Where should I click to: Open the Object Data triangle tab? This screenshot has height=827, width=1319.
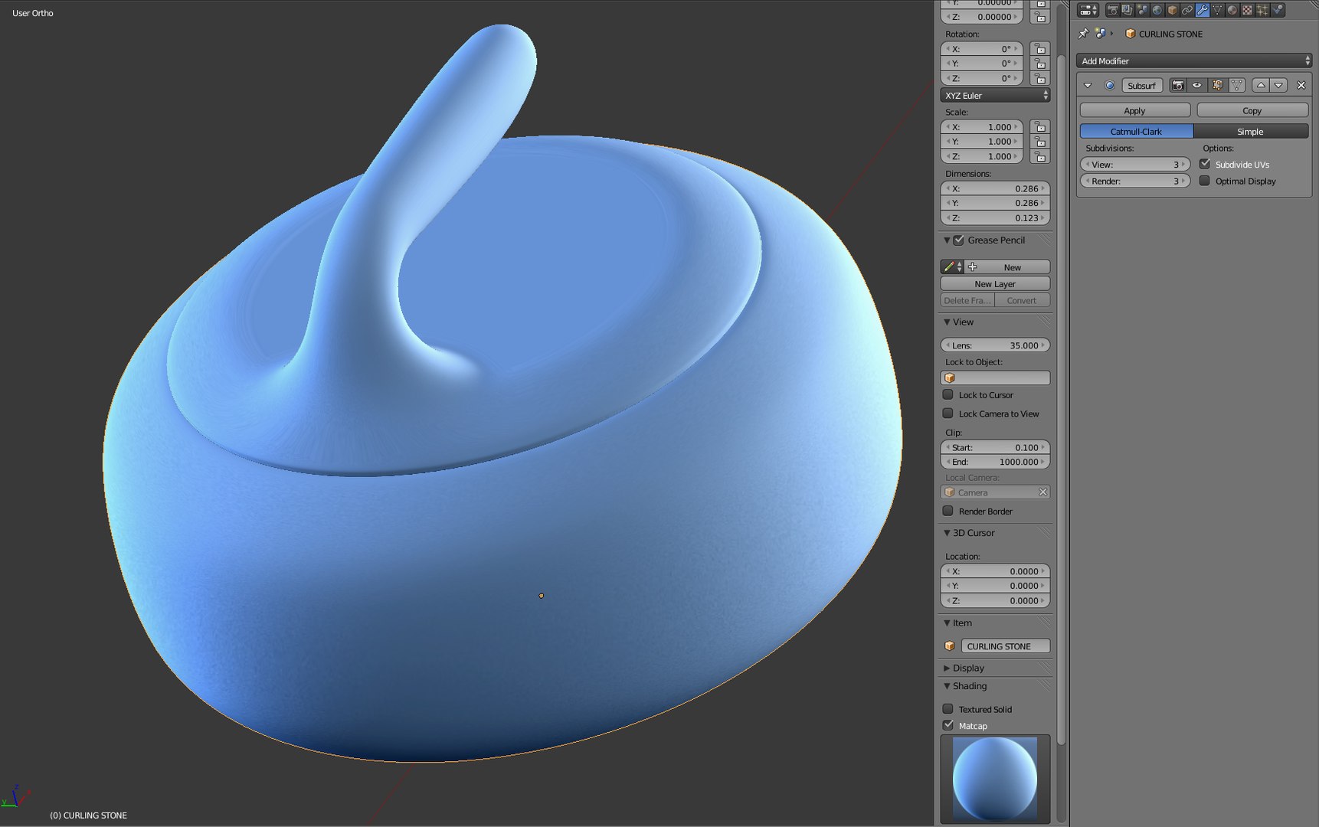pos(1217,10)
